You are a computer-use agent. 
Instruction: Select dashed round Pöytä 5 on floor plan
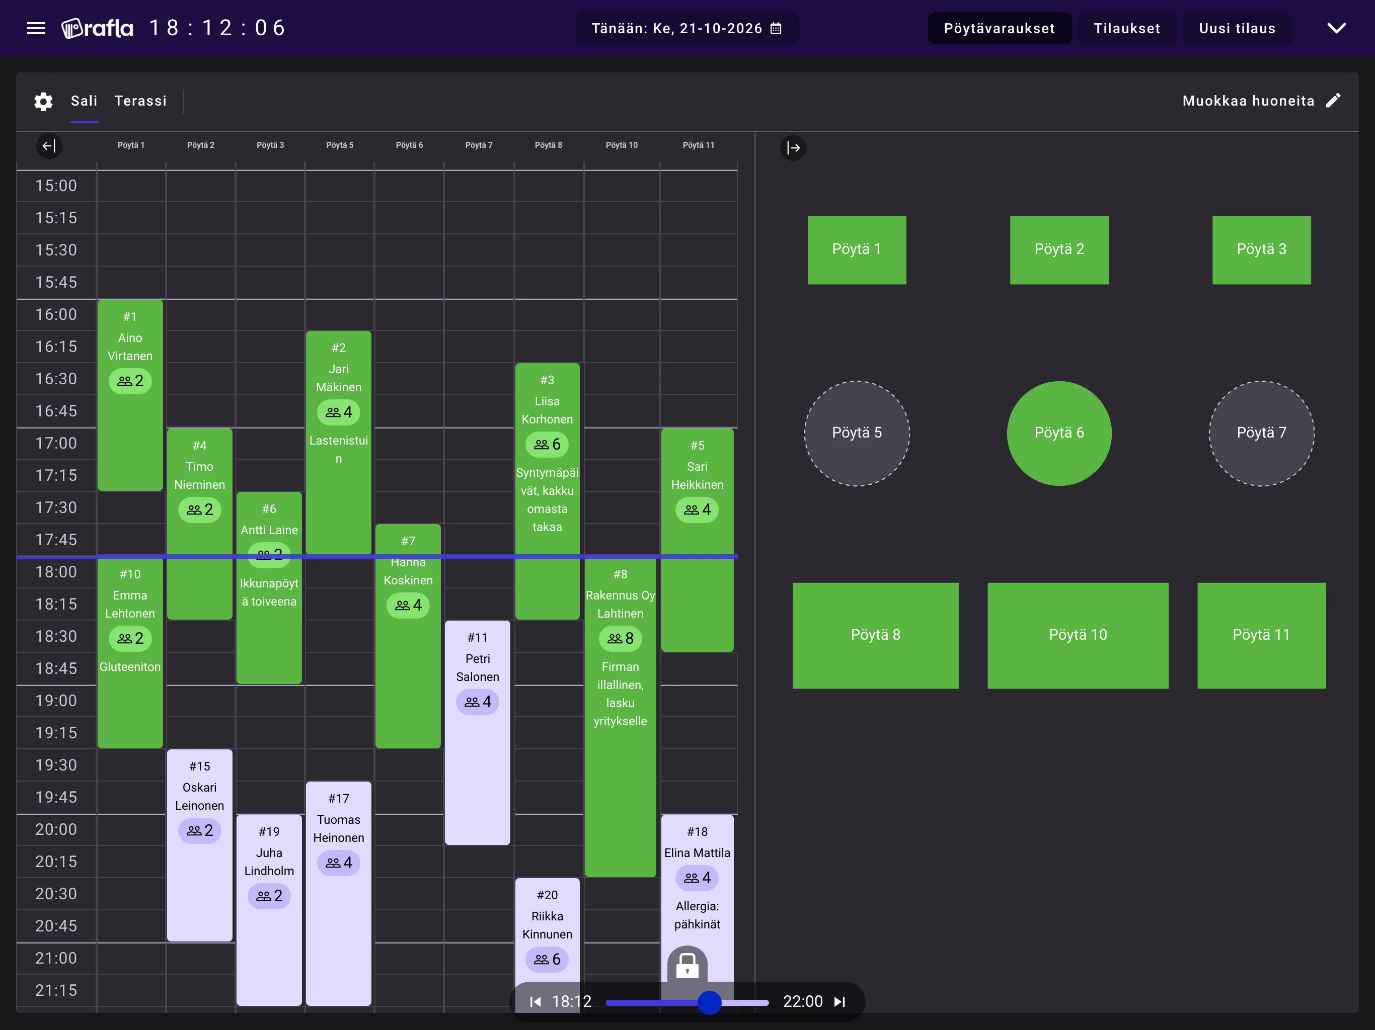857,433
